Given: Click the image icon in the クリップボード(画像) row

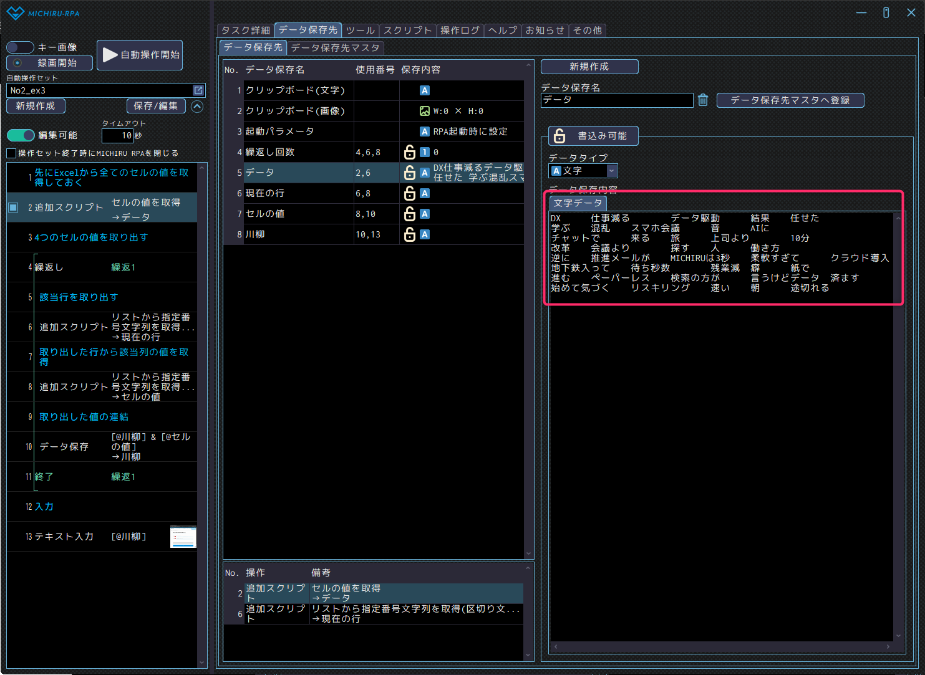Looking at the screenshot, I should click(x=425, y=111).
